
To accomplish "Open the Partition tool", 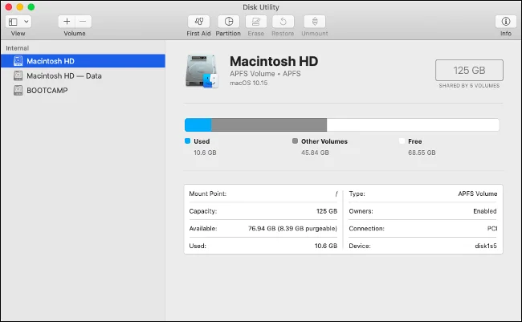I will [229, 22].
